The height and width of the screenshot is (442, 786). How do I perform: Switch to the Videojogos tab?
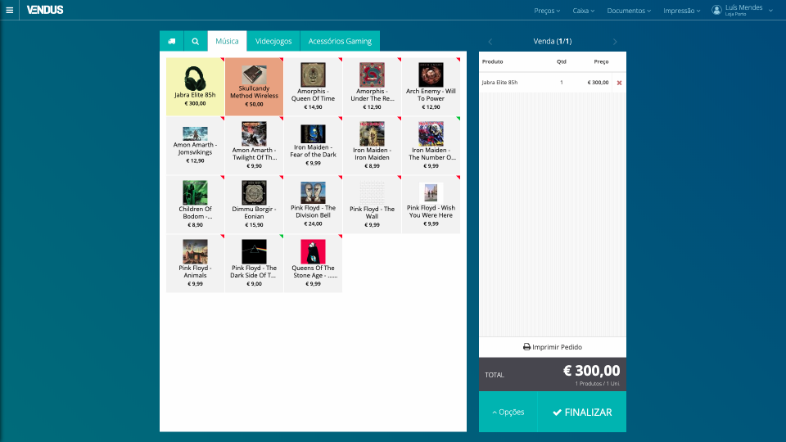tap(273, 41)
